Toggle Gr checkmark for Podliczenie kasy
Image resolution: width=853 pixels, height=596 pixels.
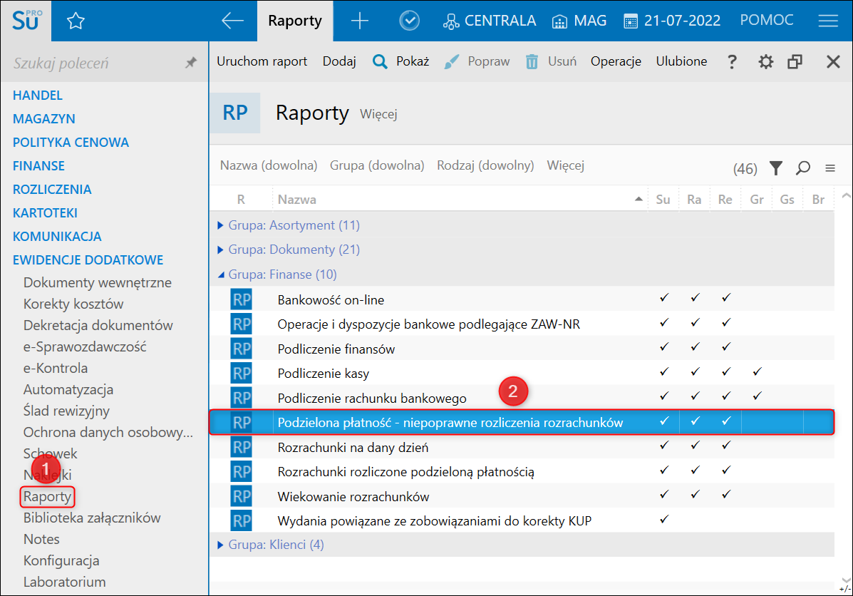[x=757, y=372]
